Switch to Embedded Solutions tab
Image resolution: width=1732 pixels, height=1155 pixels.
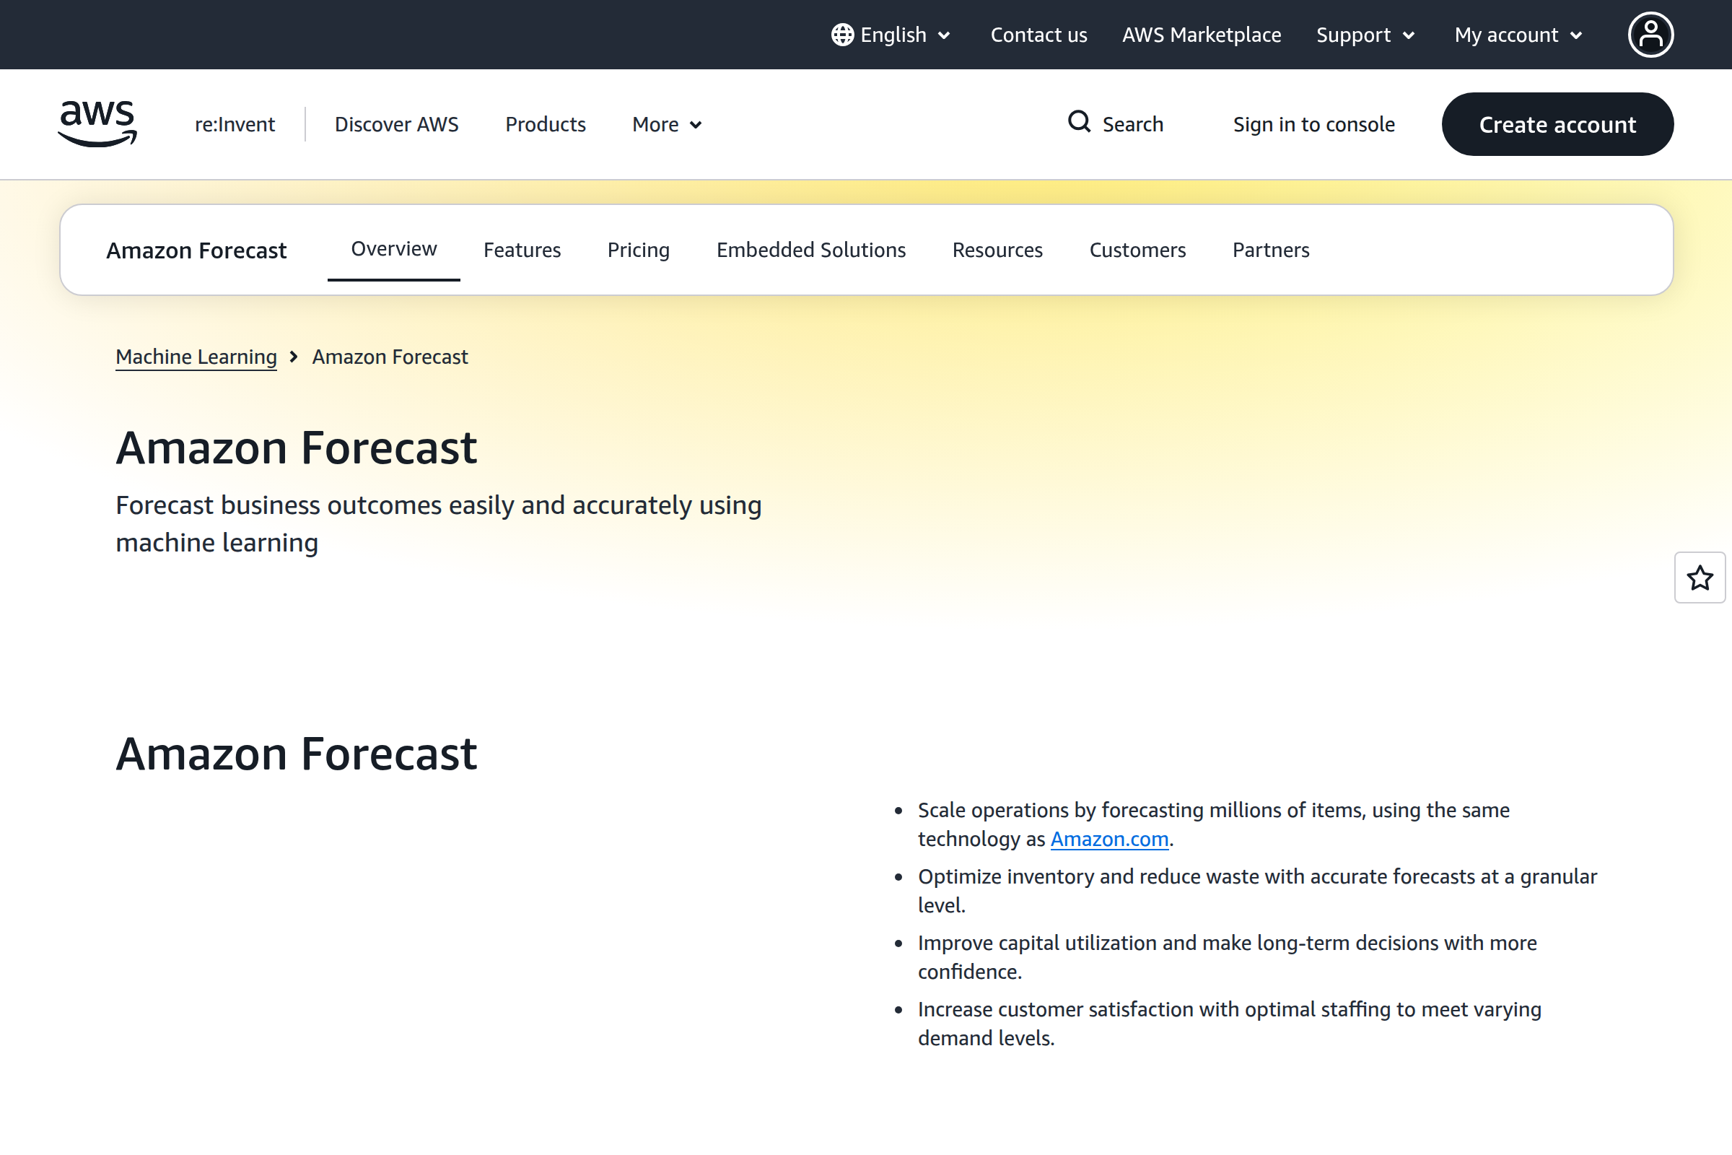pyautogui.click(x=810, y=250)
